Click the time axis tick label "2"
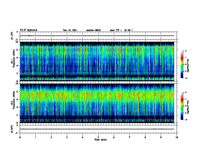This screenshot has height=154, width=199. pyautogui.click(x=51, y=137)
